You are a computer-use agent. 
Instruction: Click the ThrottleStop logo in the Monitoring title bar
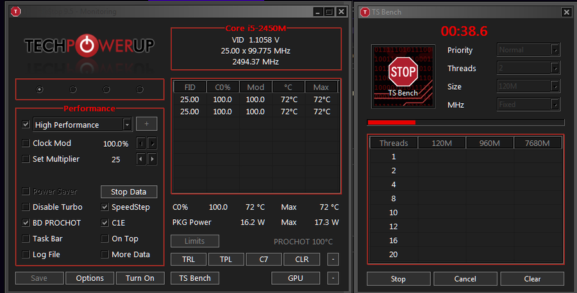click(15, 12)
